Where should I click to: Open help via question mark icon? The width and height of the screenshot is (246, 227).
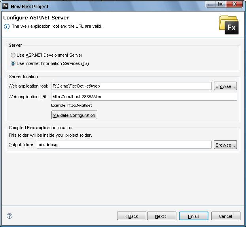[9, 216]
